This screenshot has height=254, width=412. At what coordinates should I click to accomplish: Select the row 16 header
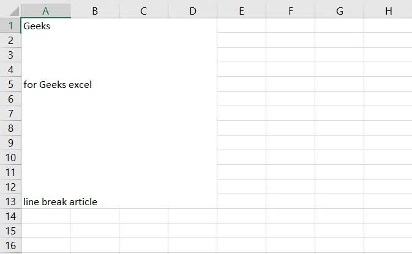click(x=10, y=245)
